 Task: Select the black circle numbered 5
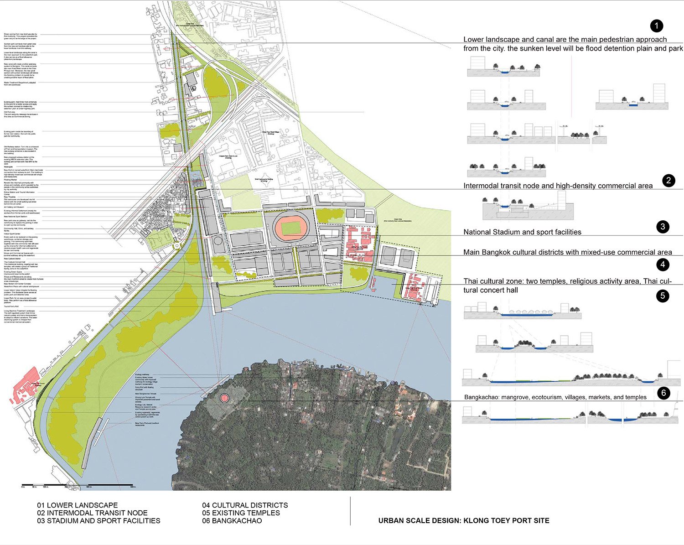[663, 296]
